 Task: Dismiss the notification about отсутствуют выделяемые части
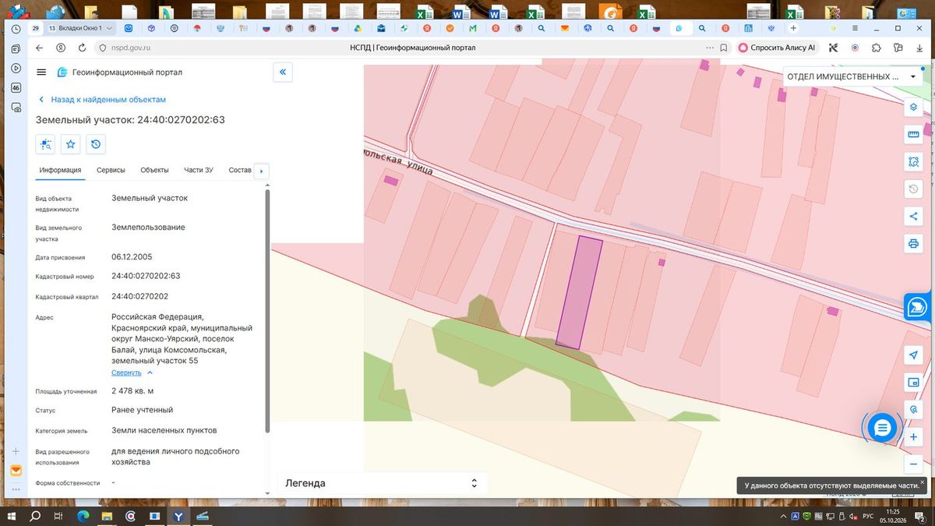point(923,482)
